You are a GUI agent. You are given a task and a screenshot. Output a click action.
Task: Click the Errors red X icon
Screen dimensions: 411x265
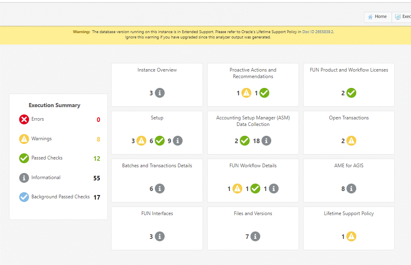[x=24, y=119]
